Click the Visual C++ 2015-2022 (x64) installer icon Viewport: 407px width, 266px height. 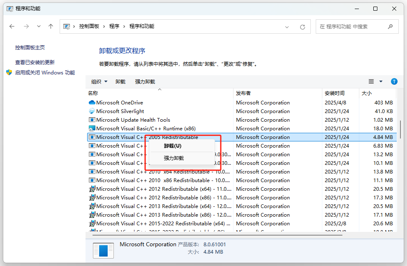click(92, 223)
